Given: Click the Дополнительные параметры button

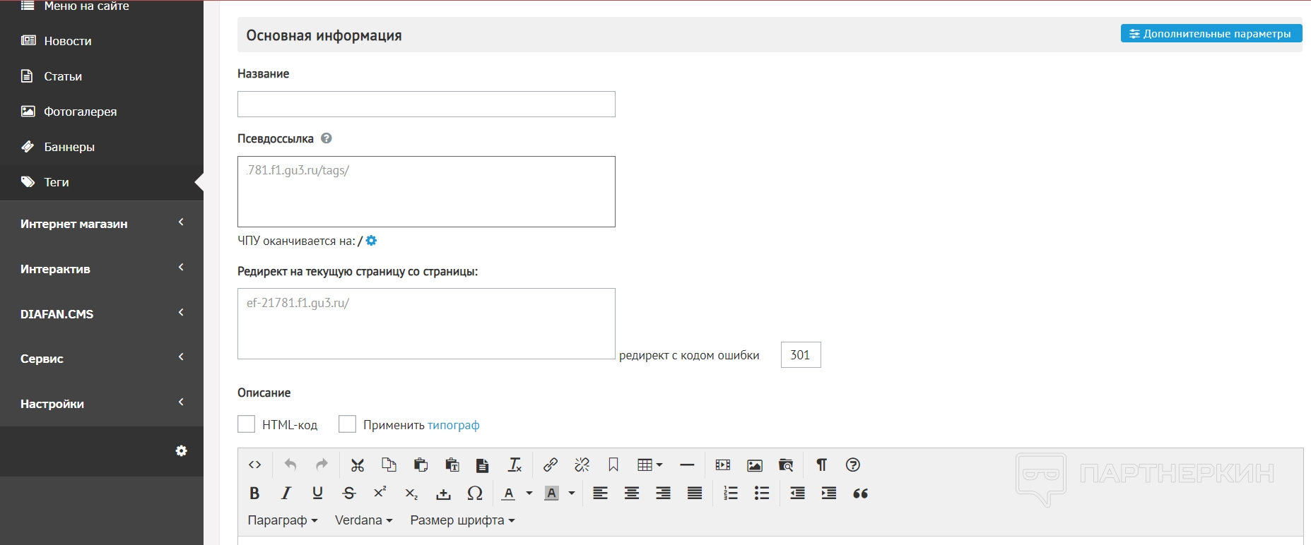Looking at the screenshot, I should 1211,34.
